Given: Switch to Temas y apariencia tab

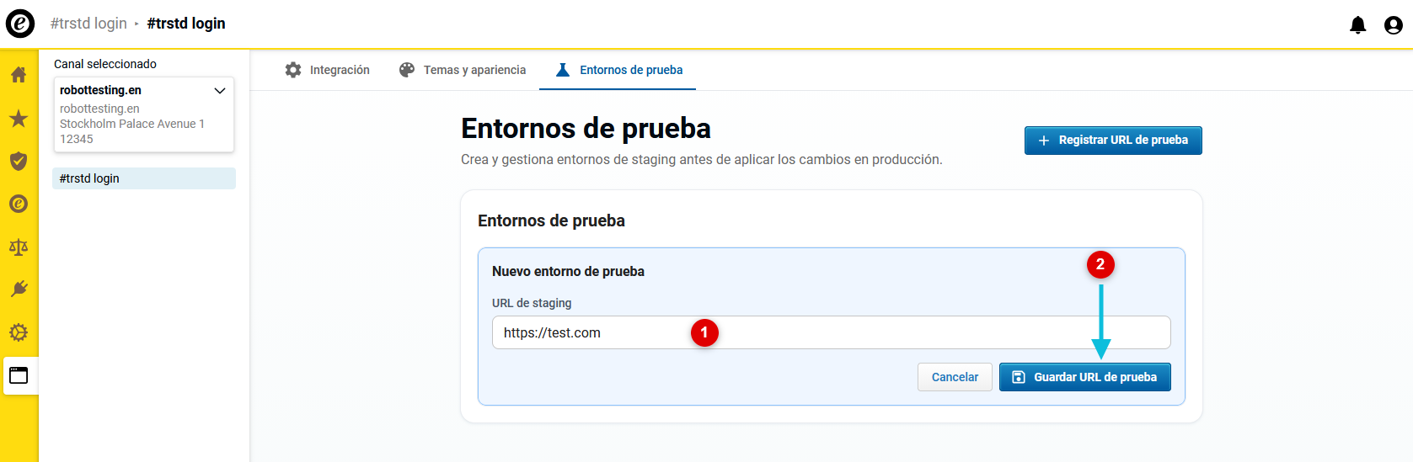Looking at the screenshot, I should (462, 70).
